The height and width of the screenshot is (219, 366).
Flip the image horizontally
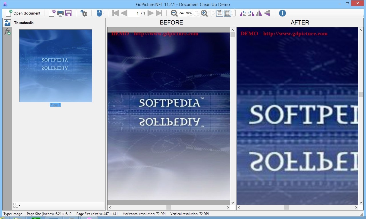click(x=259, y=13)
